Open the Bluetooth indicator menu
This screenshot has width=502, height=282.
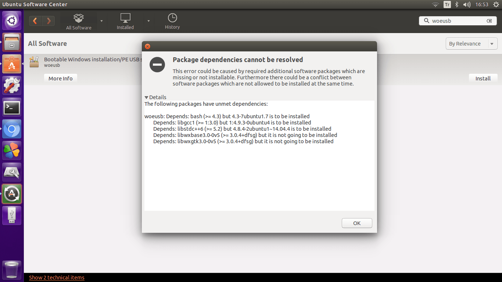457,4
